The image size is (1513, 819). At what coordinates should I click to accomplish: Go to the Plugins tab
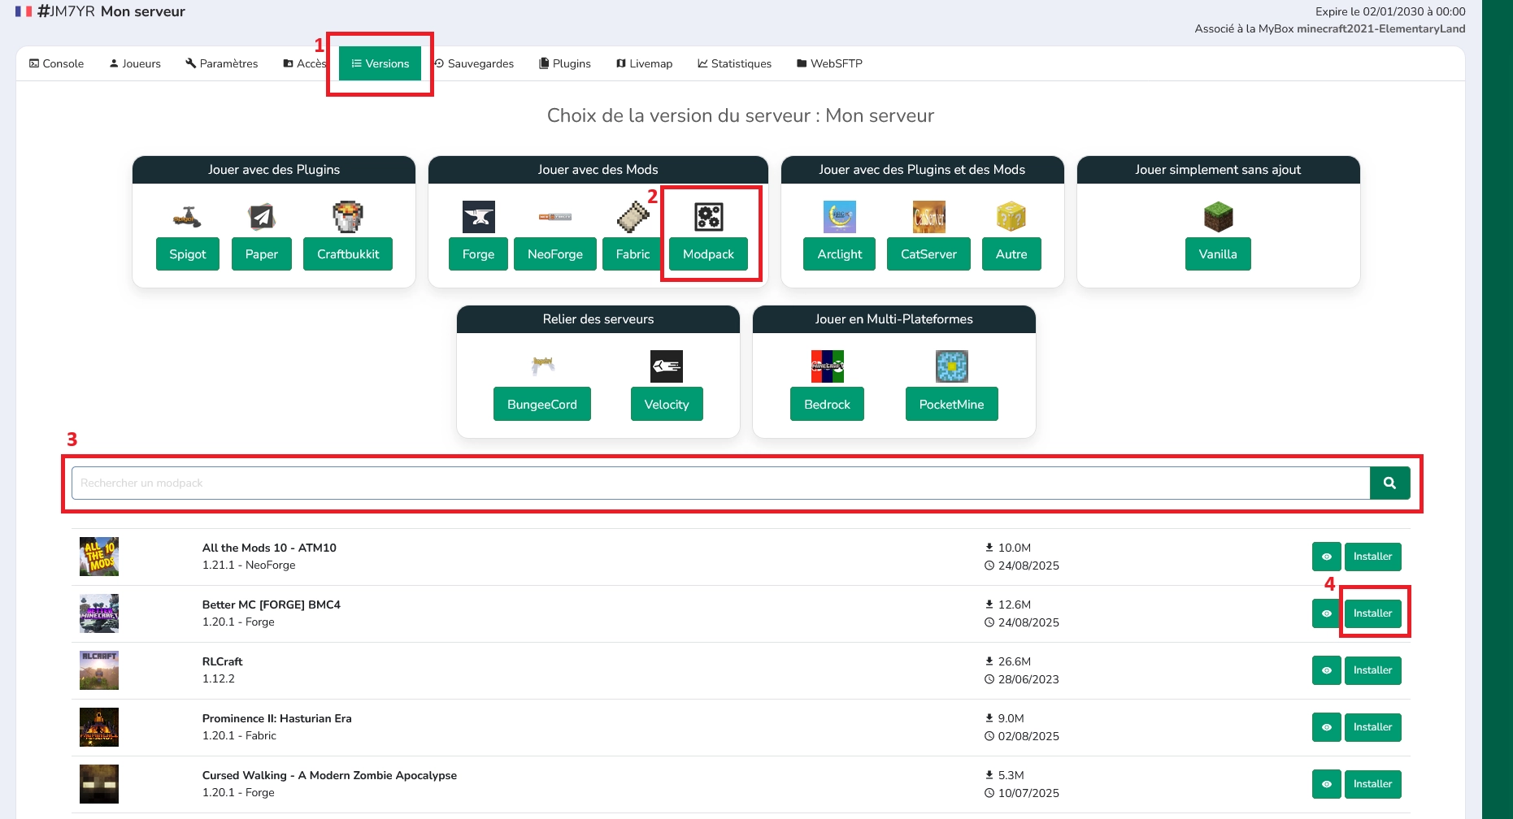pos(565,63)
